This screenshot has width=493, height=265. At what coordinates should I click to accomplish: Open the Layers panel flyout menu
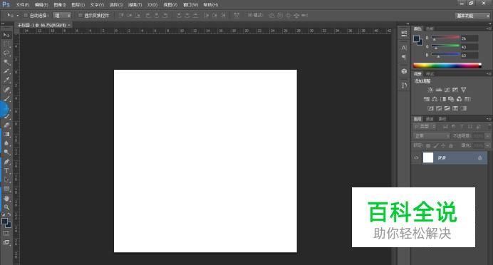click(x=488, y=119)
